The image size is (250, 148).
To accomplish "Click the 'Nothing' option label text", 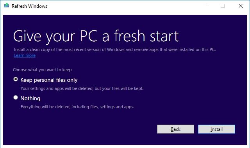I will coord(30,98).
